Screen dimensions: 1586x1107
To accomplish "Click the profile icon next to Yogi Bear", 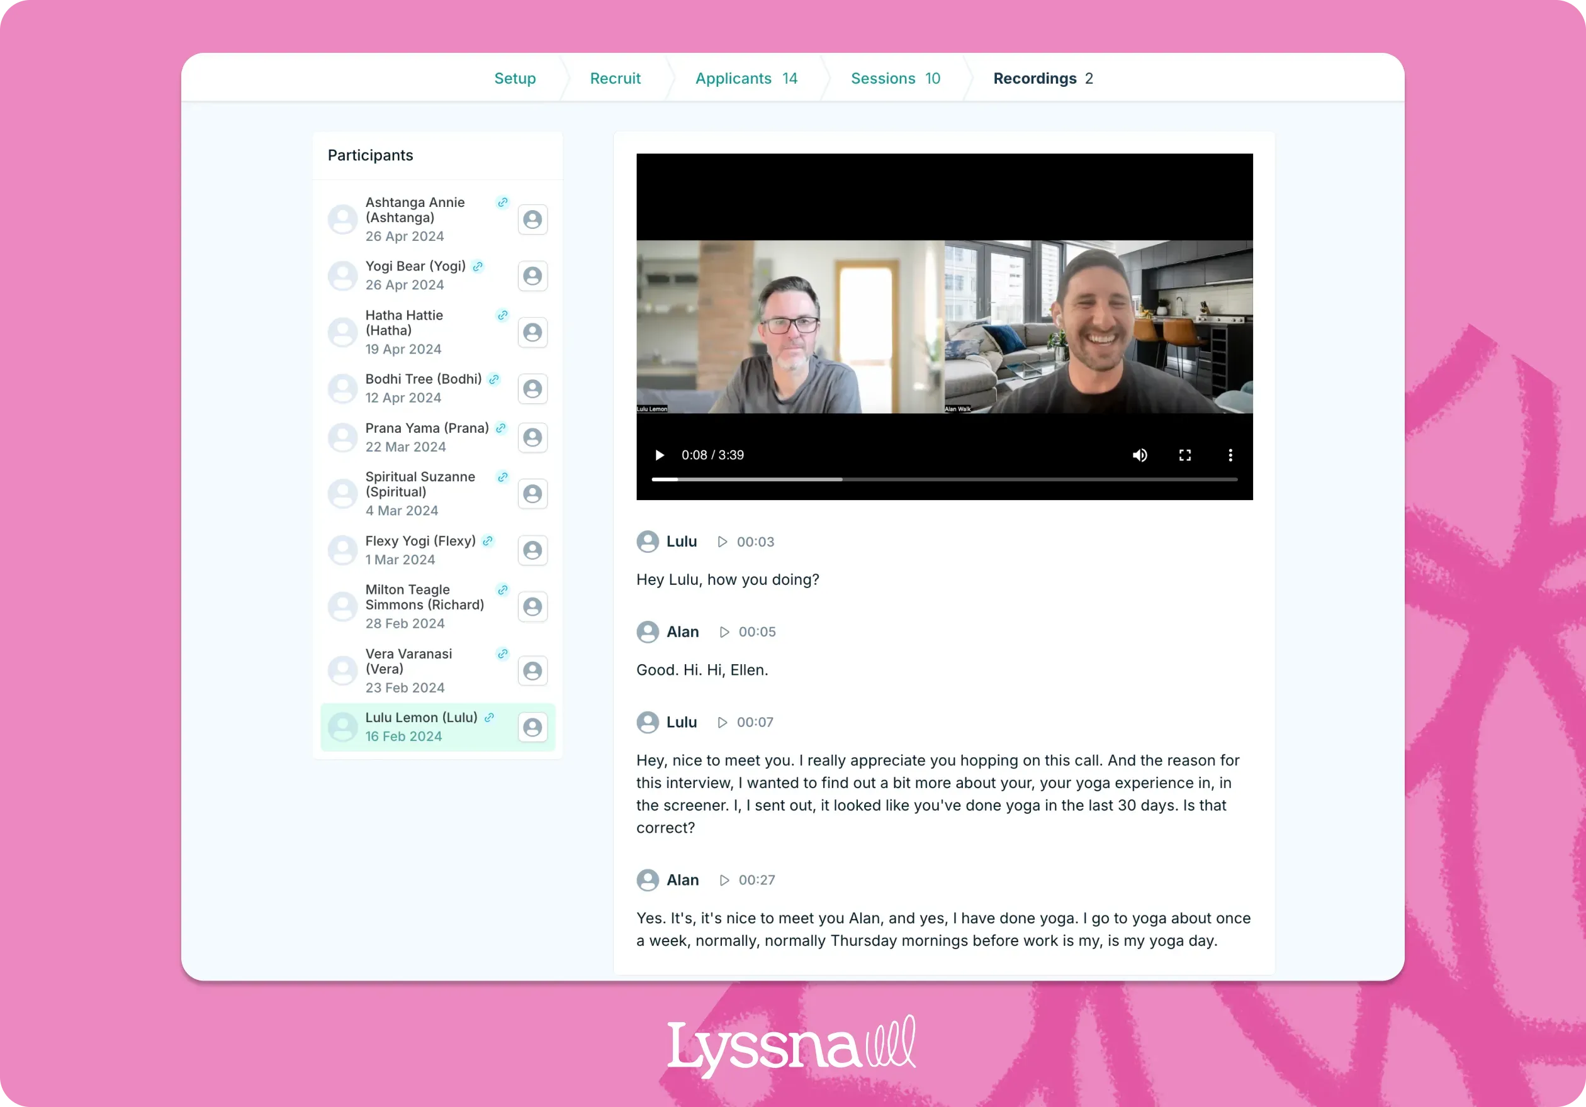I will pos(532,275).
